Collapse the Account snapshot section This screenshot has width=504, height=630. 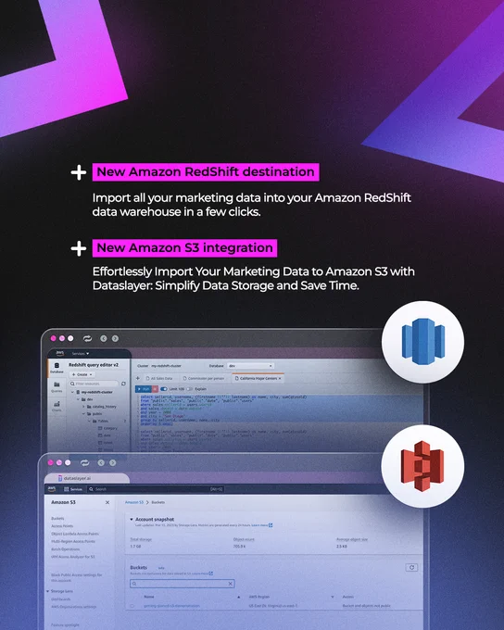click(132, 520)
